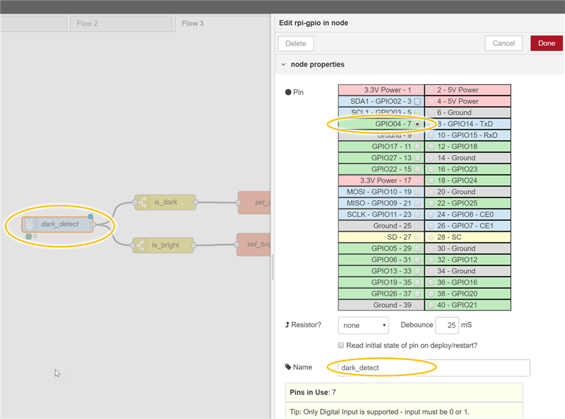Enable Read initial state of pin checkbox

[x=341, y=346]
